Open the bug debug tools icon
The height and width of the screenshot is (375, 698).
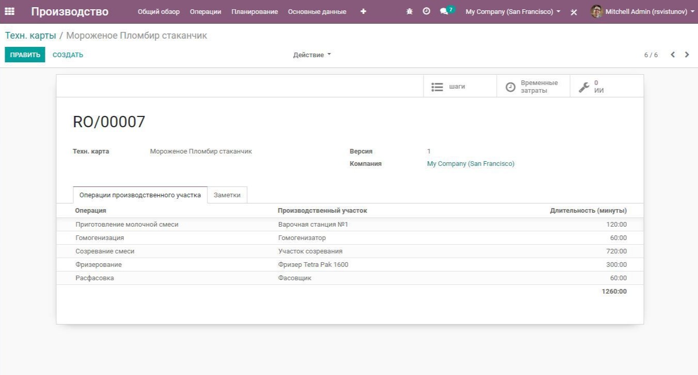[x=410, y=11]
